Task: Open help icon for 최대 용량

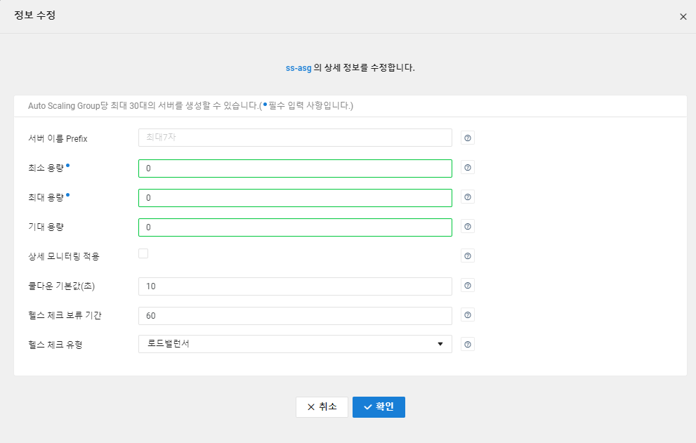Action: [x=468, y=197]
